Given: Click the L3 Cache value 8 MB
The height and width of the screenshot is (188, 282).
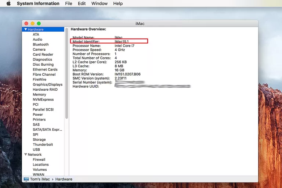Looking at the screenshot, I should coord(119,66).
